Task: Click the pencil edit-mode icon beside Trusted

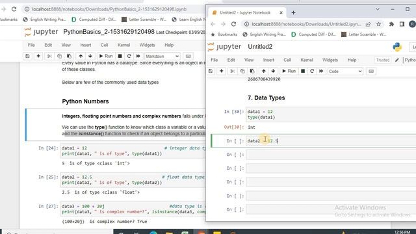Action: coord(397,60)
